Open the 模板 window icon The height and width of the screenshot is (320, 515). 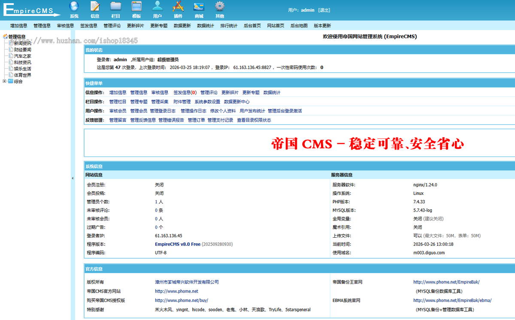click(x=136, y=6)
